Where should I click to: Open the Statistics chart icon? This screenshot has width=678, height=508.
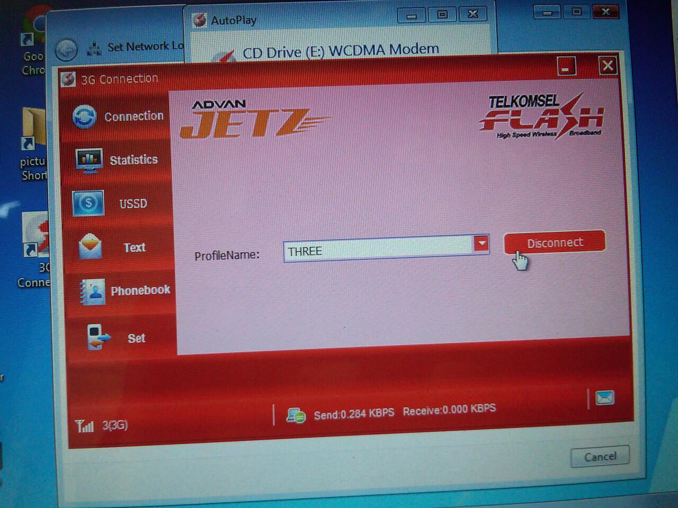tap(88, 161)
